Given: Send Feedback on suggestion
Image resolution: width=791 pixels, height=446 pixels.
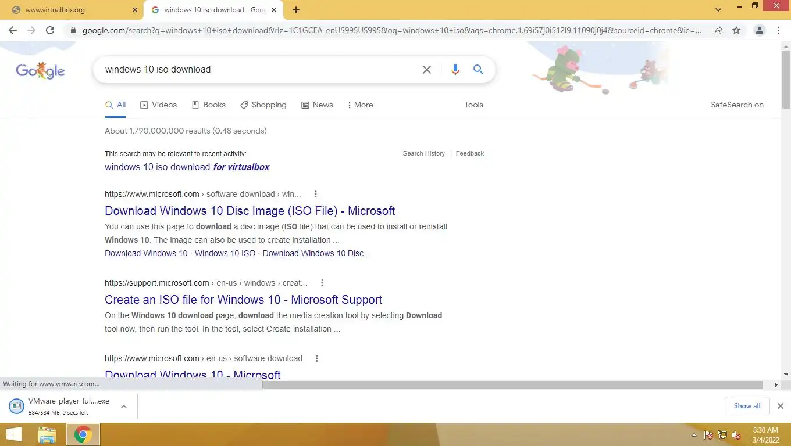Looking at the screenshot, I should 469,154.
